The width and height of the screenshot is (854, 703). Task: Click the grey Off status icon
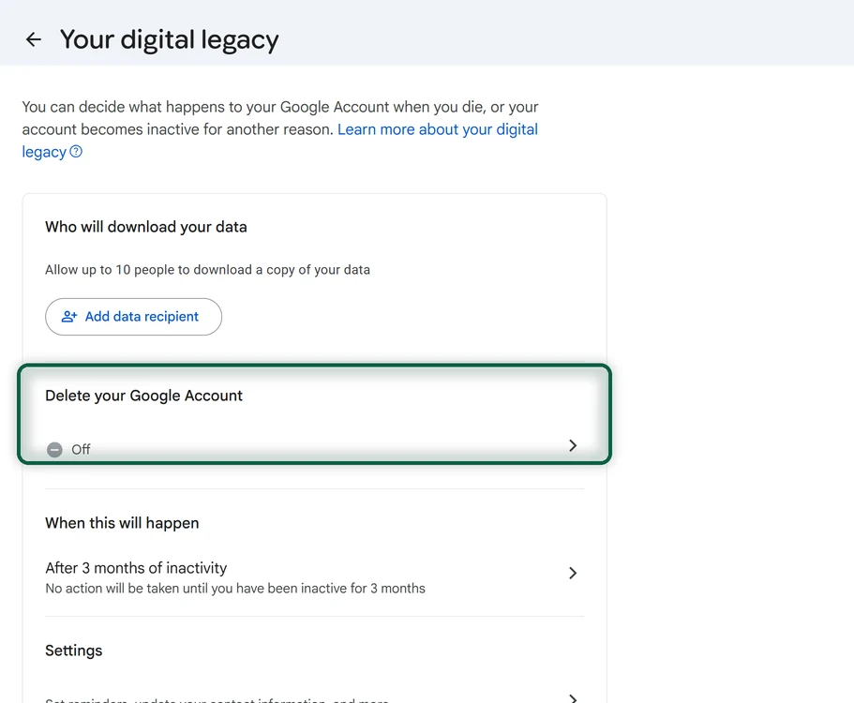coord(54,450)
